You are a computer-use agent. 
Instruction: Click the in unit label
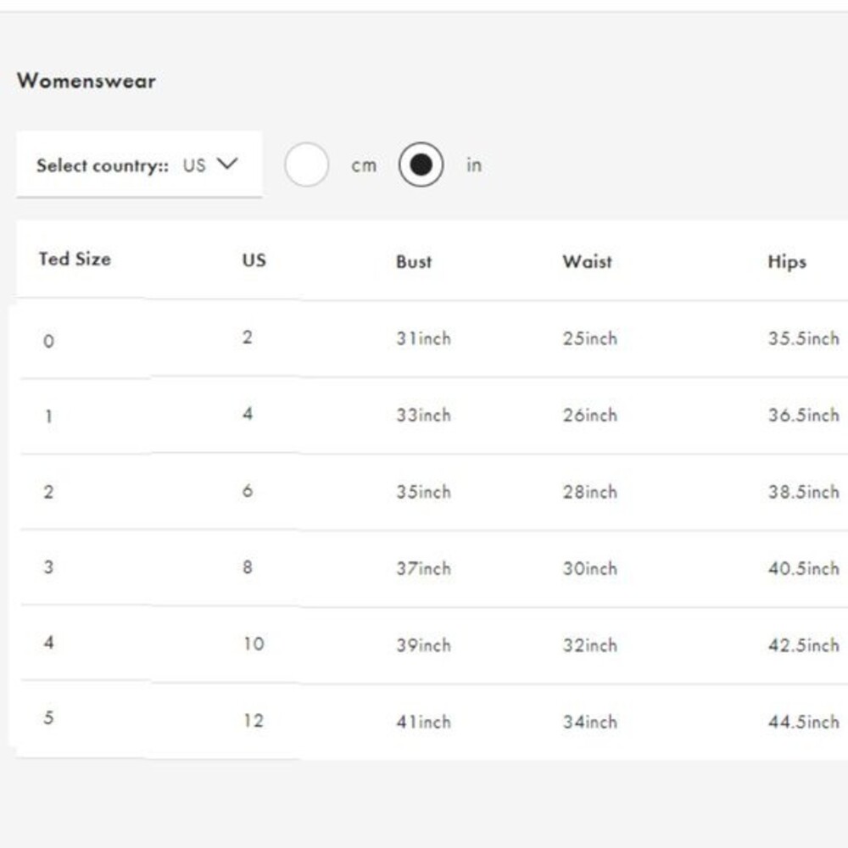[474, 165]
